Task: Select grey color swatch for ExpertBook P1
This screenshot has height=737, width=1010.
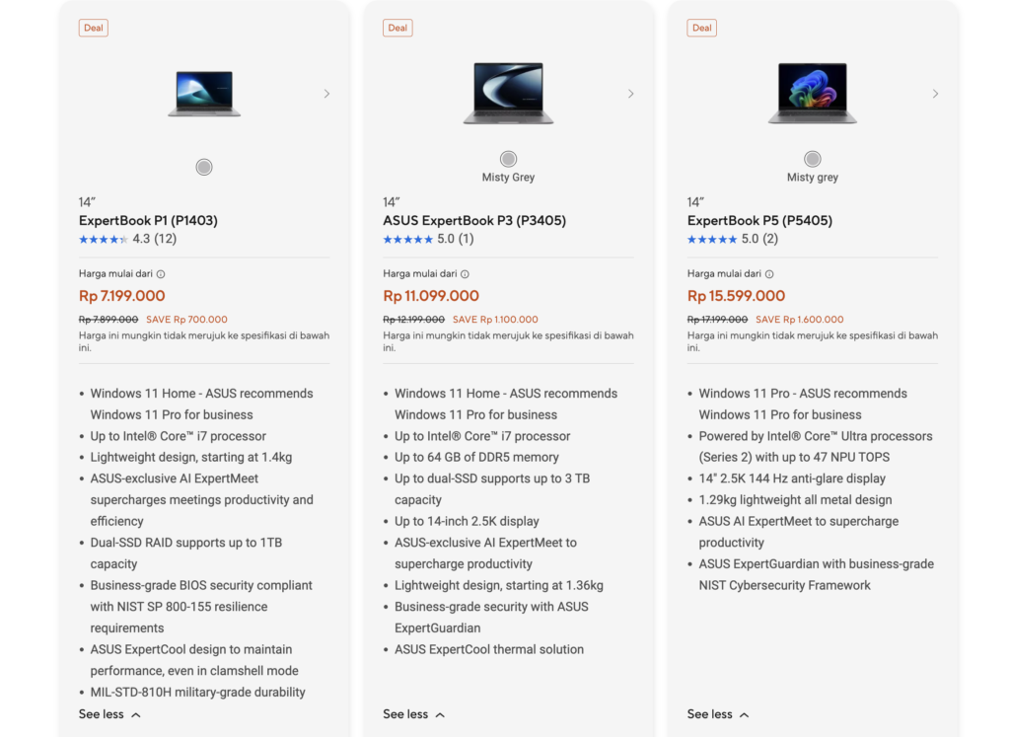Action: tap(204, 168)
